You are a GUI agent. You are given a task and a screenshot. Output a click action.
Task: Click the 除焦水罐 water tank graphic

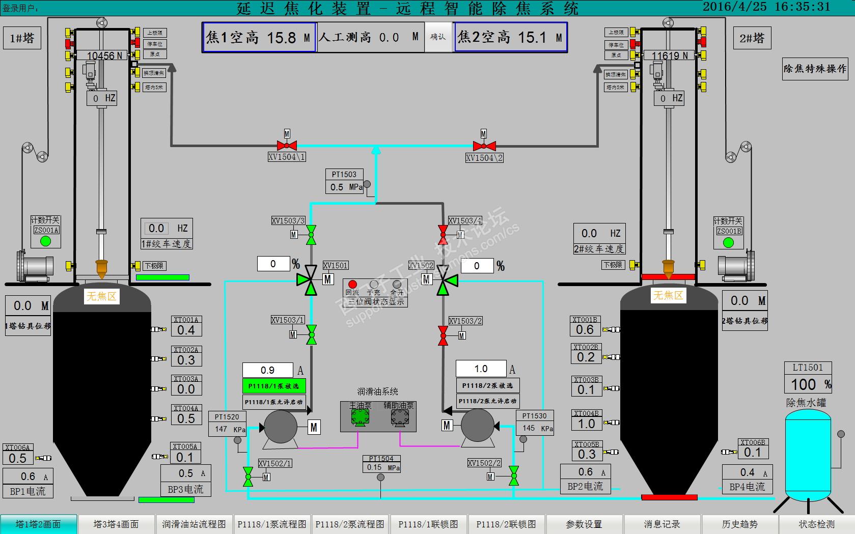click(x=808, y=456)
